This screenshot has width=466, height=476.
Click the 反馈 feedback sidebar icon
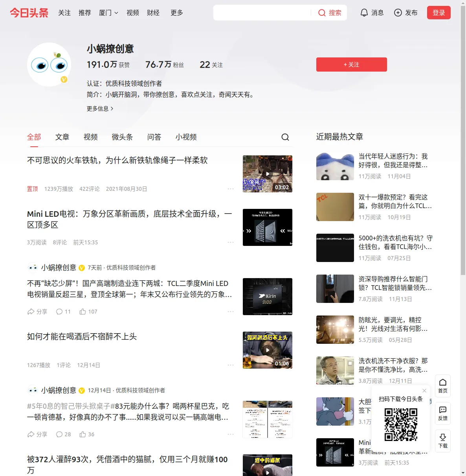click(443, 413)
